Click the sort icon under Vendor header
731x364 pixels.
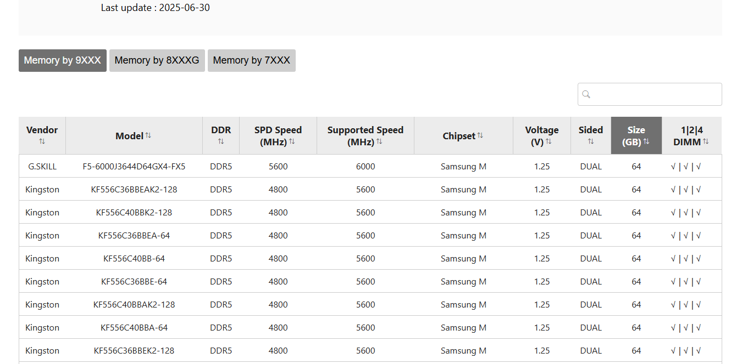(42, 141)
